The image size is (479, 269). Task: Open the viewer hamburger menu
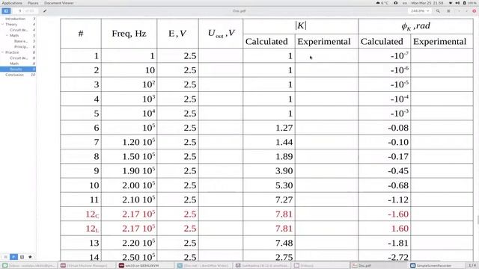448,11
